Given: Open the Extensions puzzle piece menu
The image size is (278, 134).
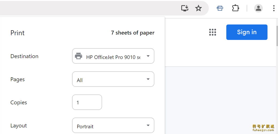Looking at the screenshot, I should tap(236, 8).
